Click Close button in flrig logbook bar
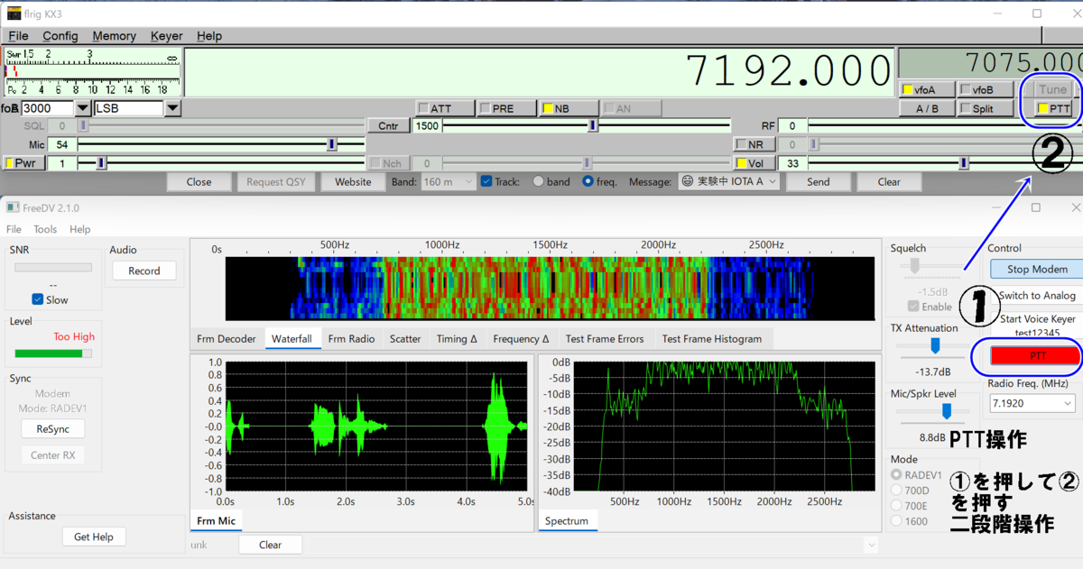Image resolution: width=1083 pixels, height=569 pixels. [199, 181]
